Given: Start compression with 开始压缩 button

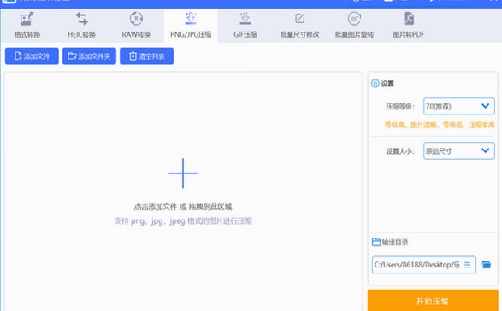Looking at the screenshot, I should (x=433, y=301).
